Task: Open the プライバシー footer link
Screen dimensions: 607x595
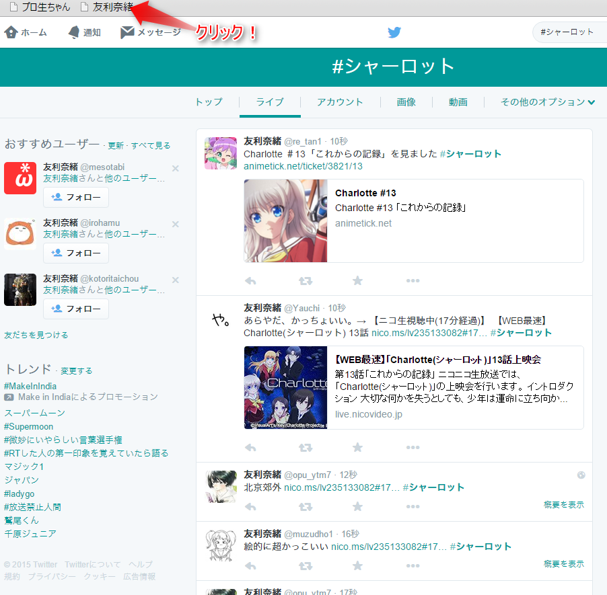Action: coord(52,576)
